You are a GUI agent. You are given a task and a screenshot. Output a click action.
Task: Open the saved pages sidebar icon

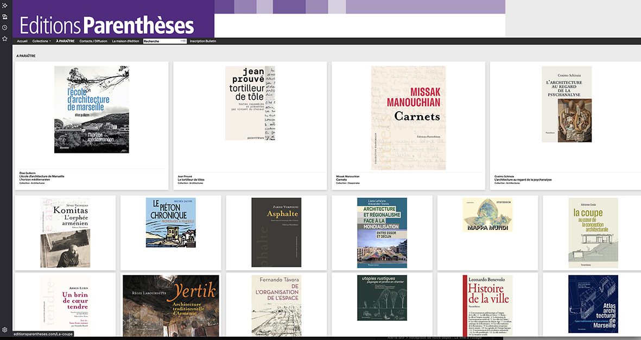click(x=5, y=16)
